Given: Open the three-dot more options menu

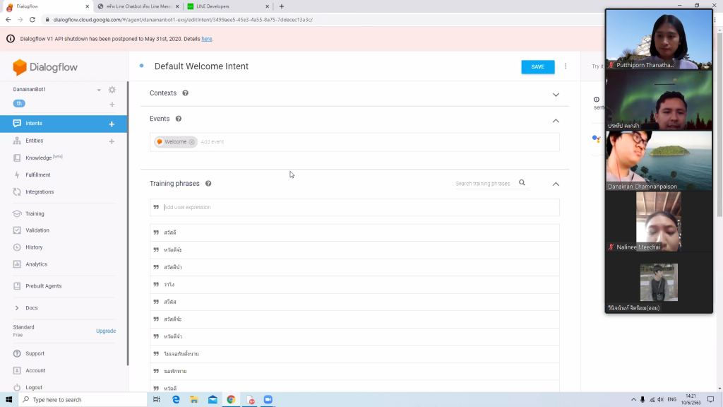Looking at the screenshot, I should click(x=566, y=66).
